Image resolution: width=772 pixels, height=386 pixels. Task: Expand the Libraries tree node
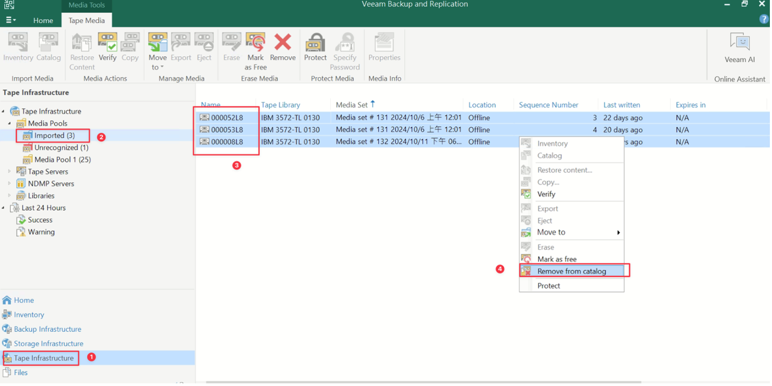pyautogui.click(x=10, y=196)
